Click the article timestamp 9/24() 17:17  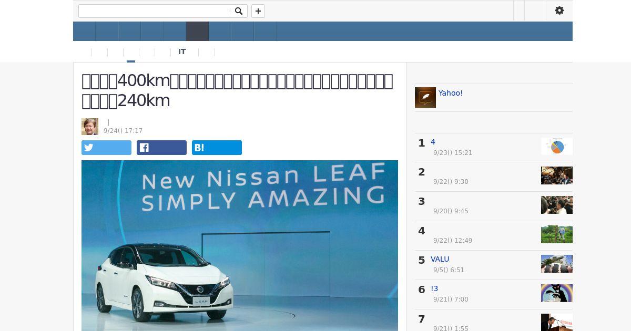pyautogui.click(x=123, y=131)
